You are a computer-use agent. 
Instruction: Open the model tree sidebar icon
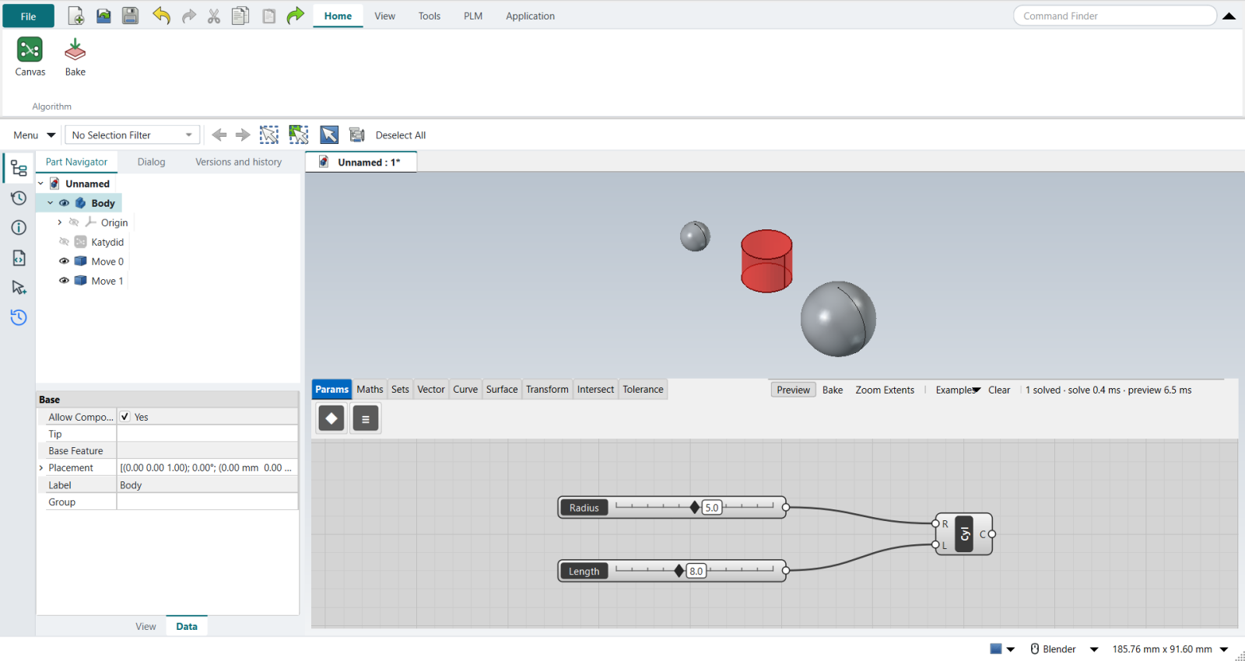(x=19, y=168)
